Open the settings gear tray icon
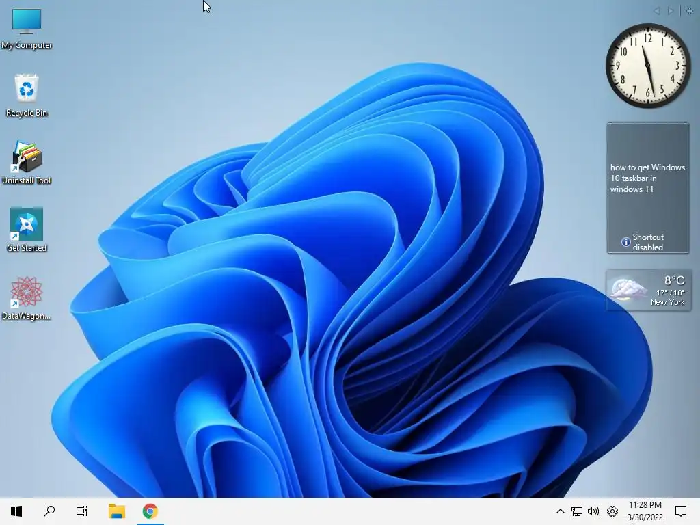This screenshot has width=700, height=525. coord(612,511)
